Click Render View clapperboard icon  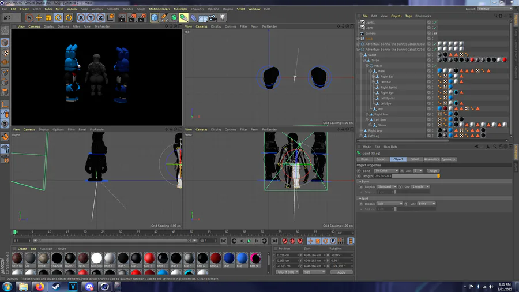pos(122,17)
